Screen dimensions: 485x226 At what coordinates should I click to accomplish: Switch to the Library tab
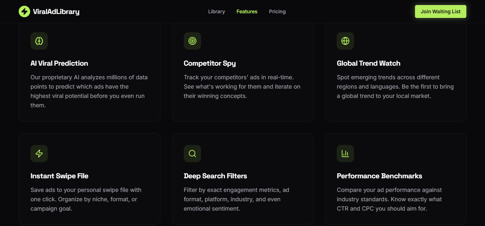[216, 11]
